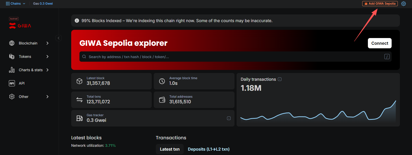Select the Latest txn tab
The image size is (412, 155).
(x=170, y=149)
